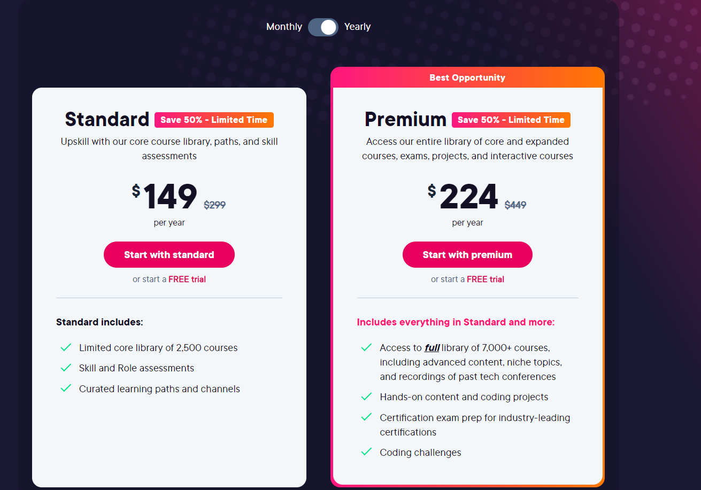Click the "Start with premium" button
Image resolution: width=701 pixels, height=490 pixels.
coord(467,254)
